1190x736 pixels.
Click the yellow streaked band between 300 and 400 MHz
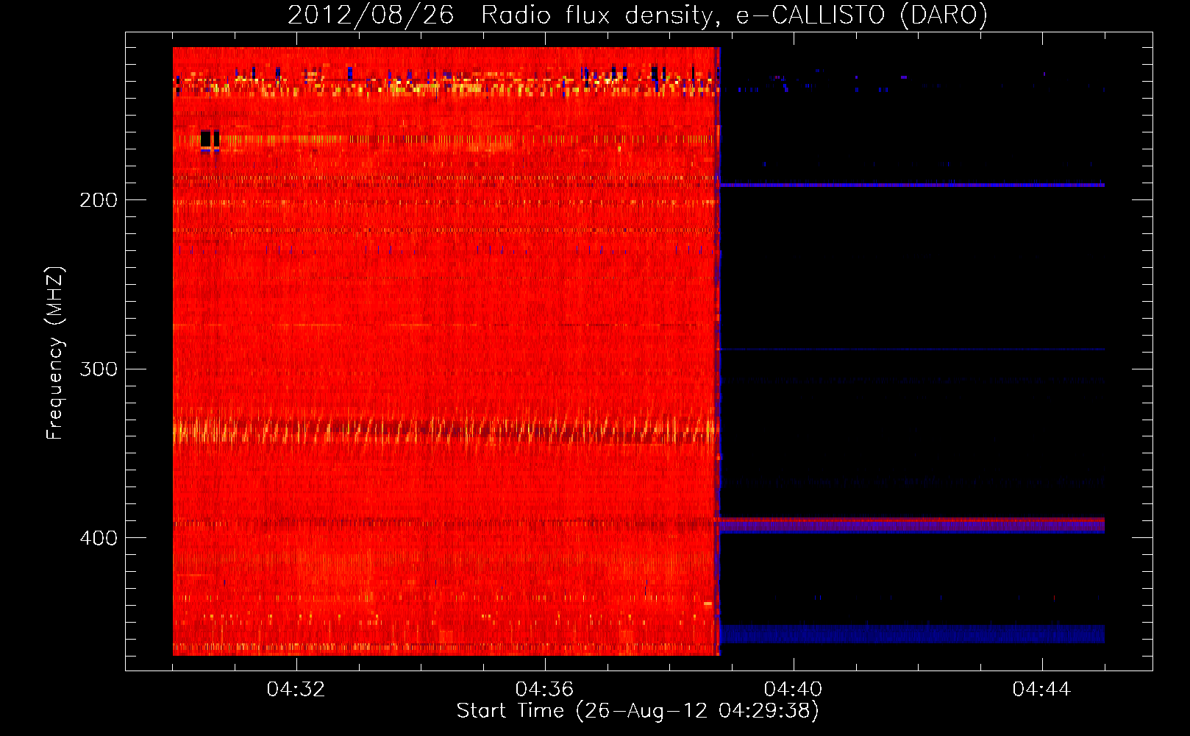441,431
